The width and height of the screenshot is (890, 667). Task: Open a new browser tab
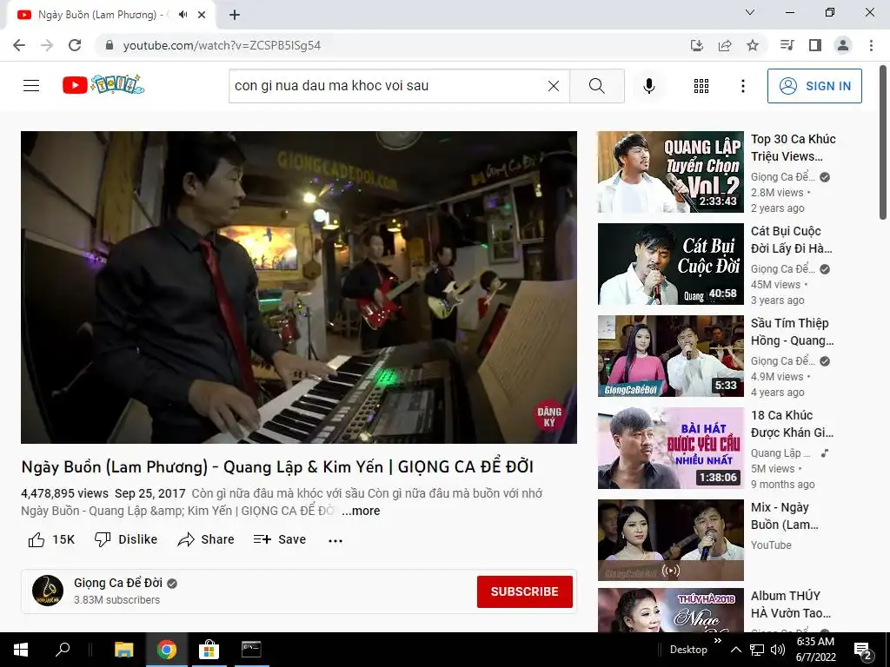point(235,16)
